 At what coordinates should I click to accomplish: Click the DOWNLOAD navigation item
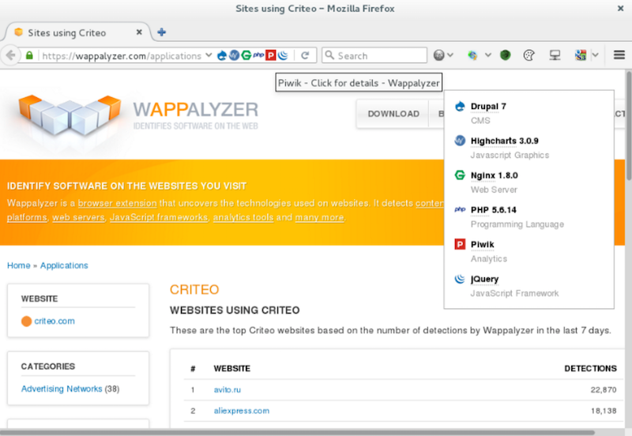click(393, 114)
